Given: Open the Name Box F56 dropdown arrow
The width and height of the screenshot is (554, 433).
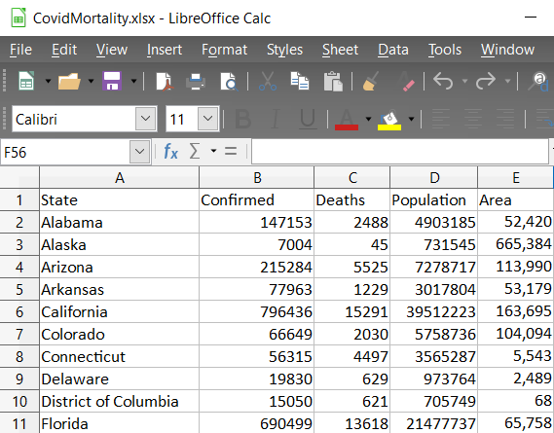Looking at the screenshot, I should click(139, 152).
